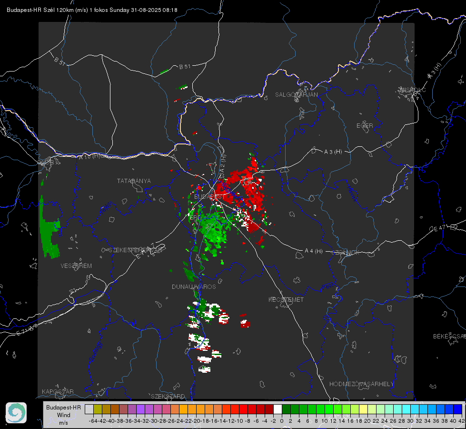Pick the darkest blue swatch at legend's end

coord(458,409)
